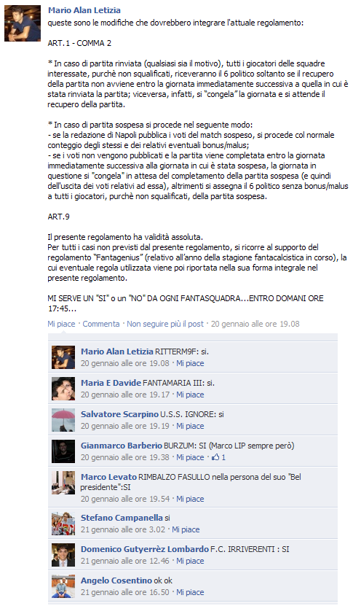Screen dimensions: 361x606
Task: Click Maria E Davide's comment avatar
Action: (x=63, y=389)
